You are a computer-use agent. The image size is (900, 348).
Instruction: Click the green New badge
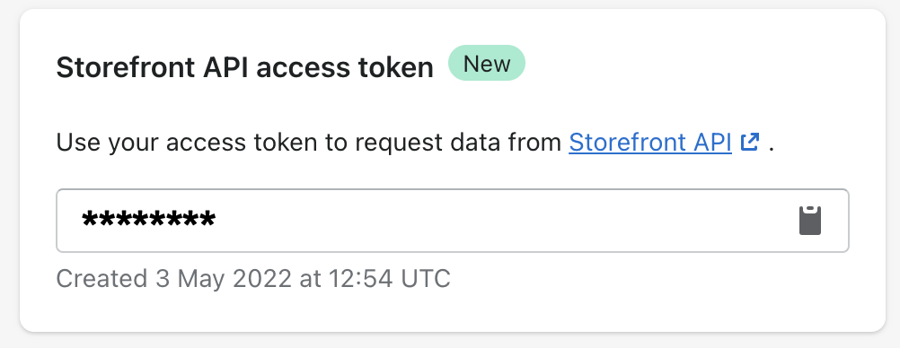point(487,63)
